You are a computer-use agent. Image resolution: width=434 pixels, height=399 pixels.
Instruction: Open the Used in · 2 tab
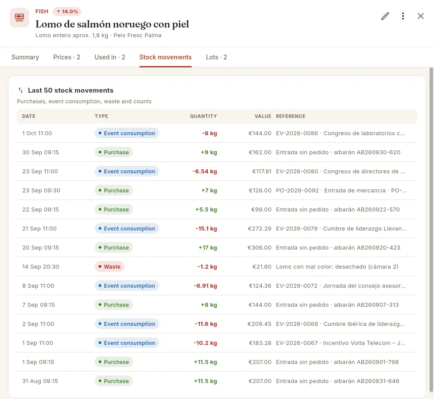point(110,57)
